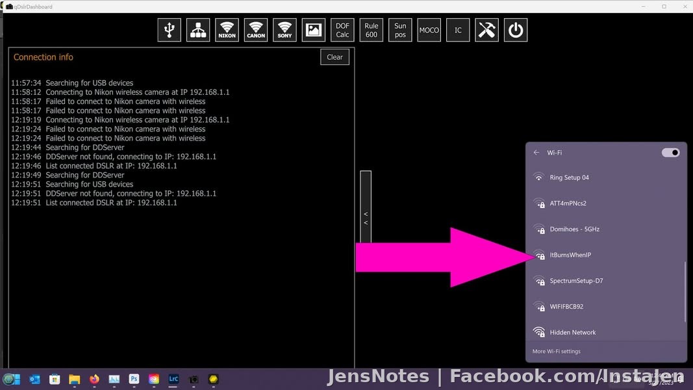The image size is (693, 390).
Task: Click the 12:19:44 Searching for DDServer line
Action: pyautogui.click(x=68, y=148)
